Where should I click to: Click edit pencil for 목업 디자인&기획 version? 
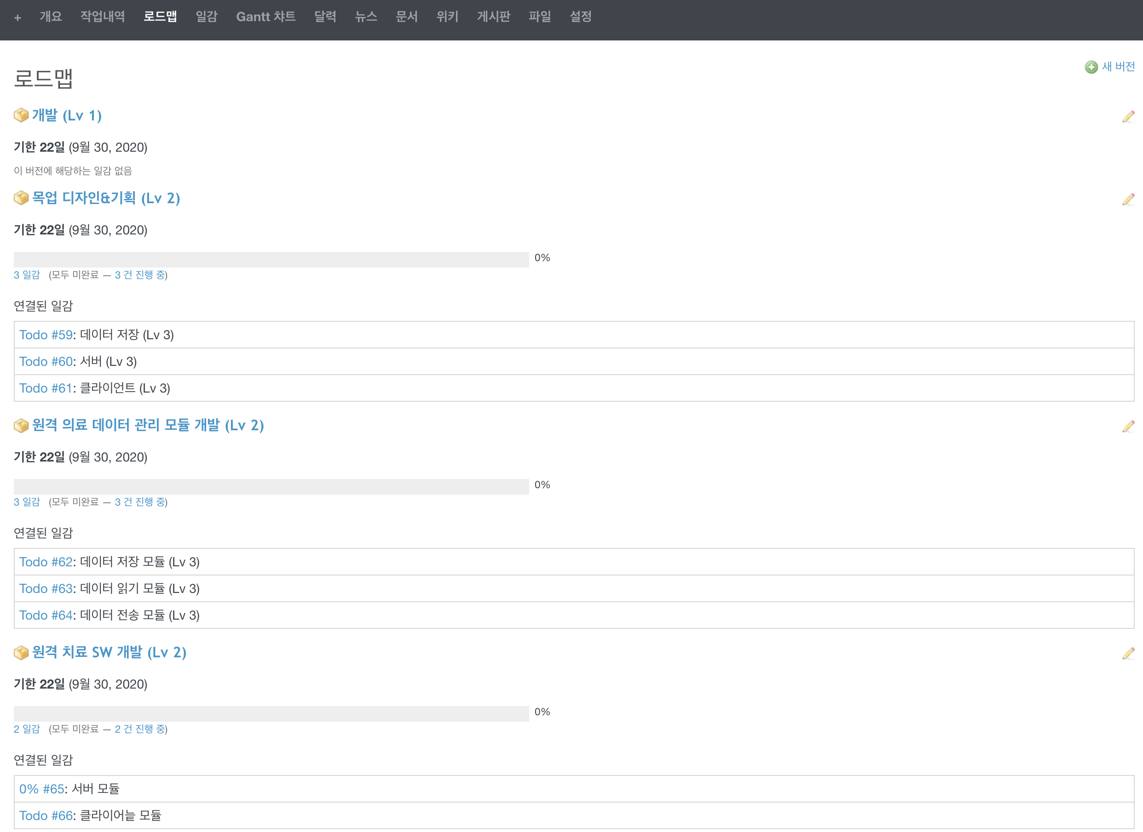(x=1128, y=199)
